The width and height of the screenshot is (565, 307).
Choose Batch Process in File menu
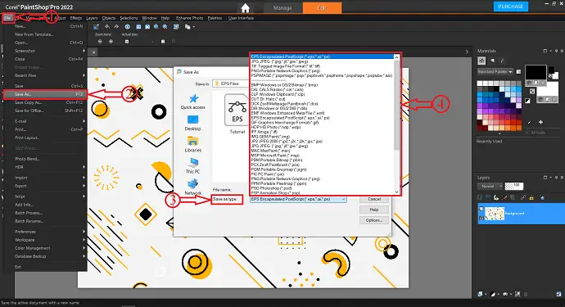45,213
